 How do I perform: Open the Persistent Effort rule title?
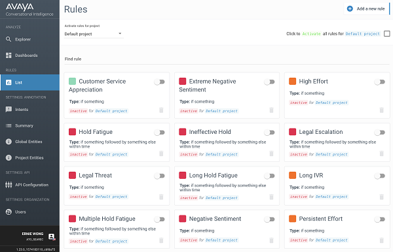pyautogui.click(x=320, y=219)
